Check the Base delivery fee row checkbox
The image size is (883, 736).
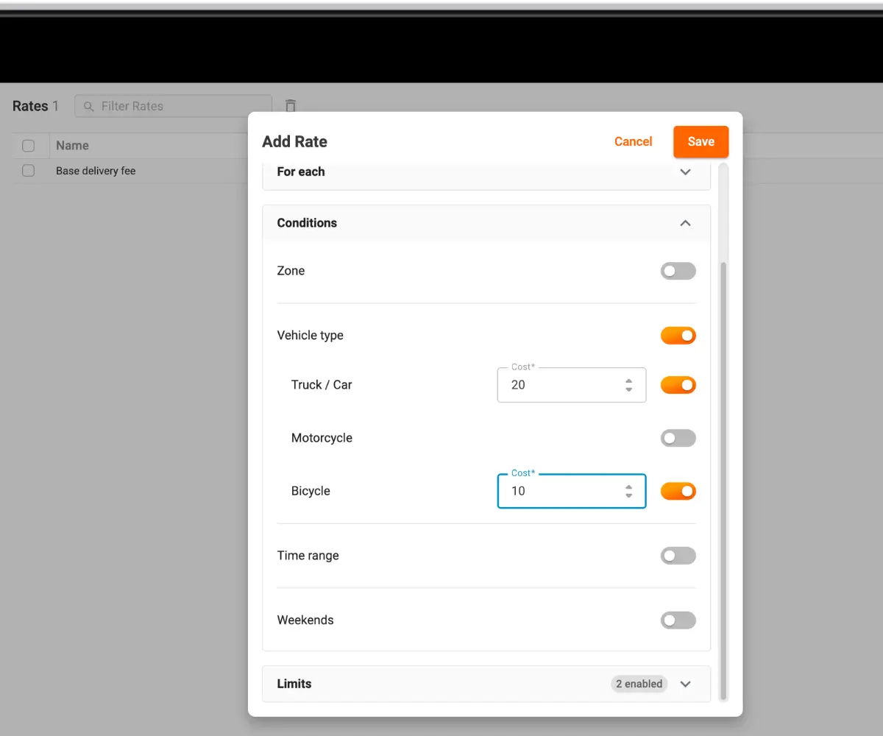(x=28, y=171)
